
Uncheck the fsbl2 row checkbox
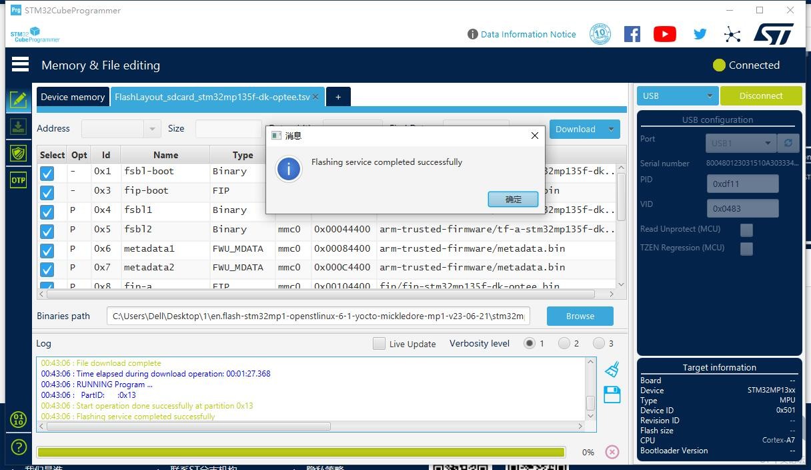click(47, 231)
